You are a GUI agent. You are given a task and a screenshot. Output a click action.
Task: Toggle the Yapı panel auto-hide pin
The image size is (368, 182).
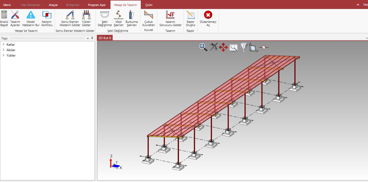click(x=92, y=38)
